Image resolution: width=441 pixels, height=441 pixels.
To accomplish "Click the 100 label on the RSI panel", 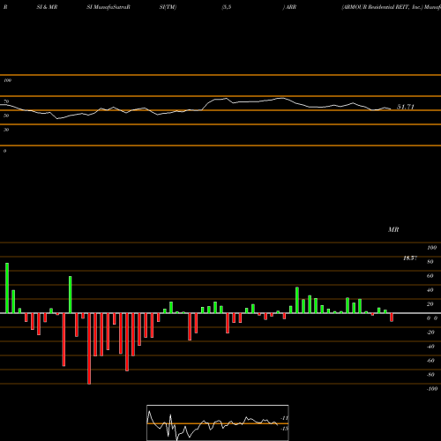I will click(x=7, y=80).
